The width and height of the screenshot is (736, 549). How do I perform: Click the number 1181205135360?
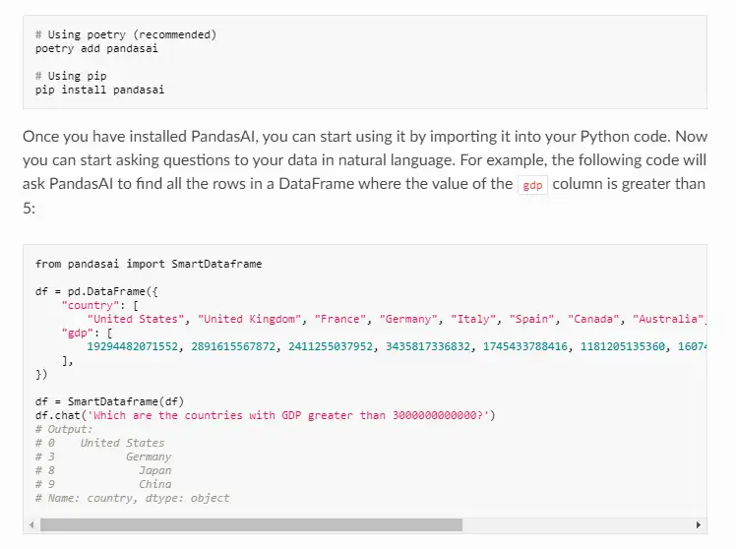click(623, 346)
